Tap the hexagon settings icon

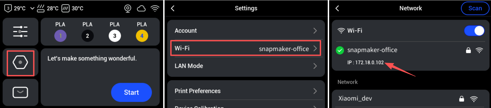(x=20, y=63)
